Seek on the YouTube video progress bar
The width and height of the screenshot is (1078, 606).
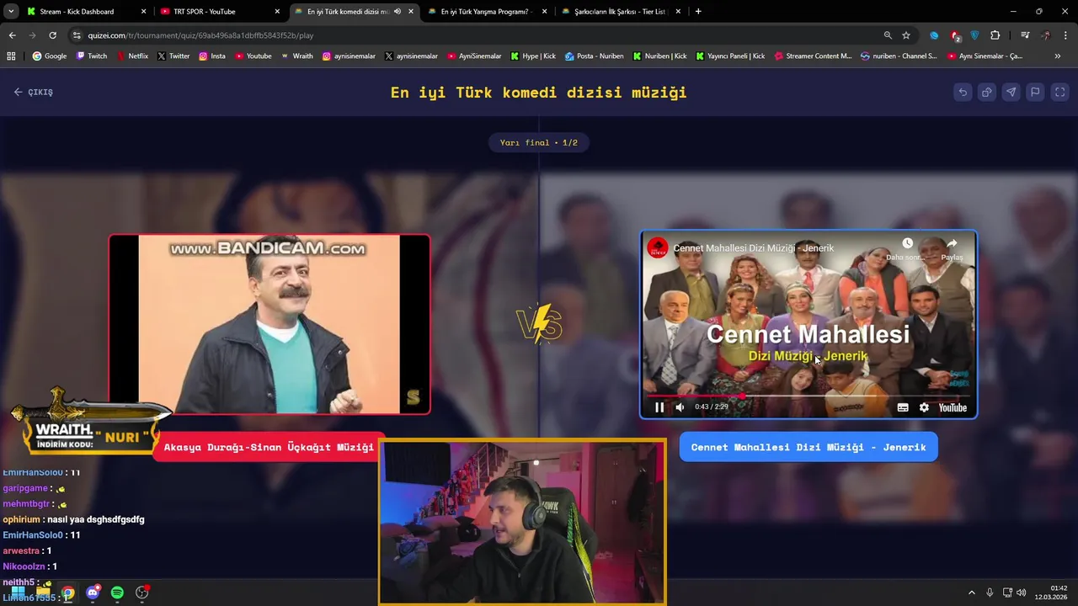[808, 395]
